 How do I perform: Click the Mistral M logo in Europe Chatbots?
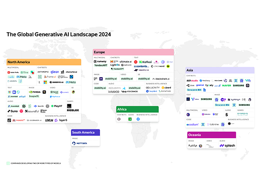click(x=114, y=61)
